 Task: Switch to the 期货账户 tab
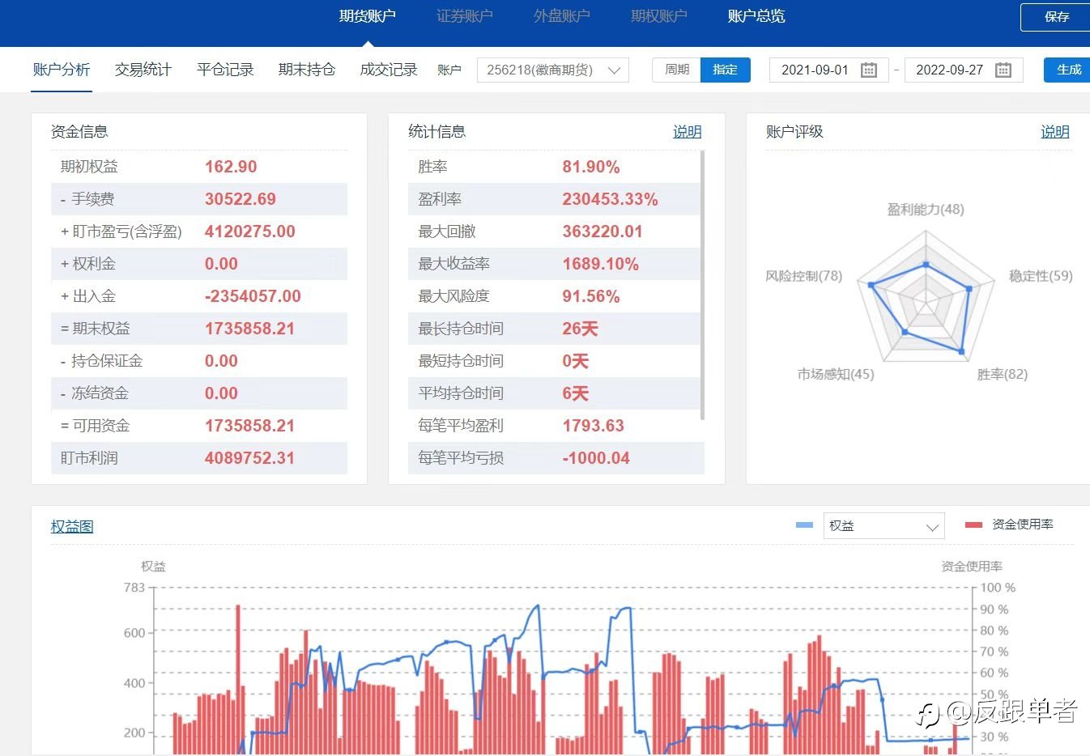[x=367, y=16]
